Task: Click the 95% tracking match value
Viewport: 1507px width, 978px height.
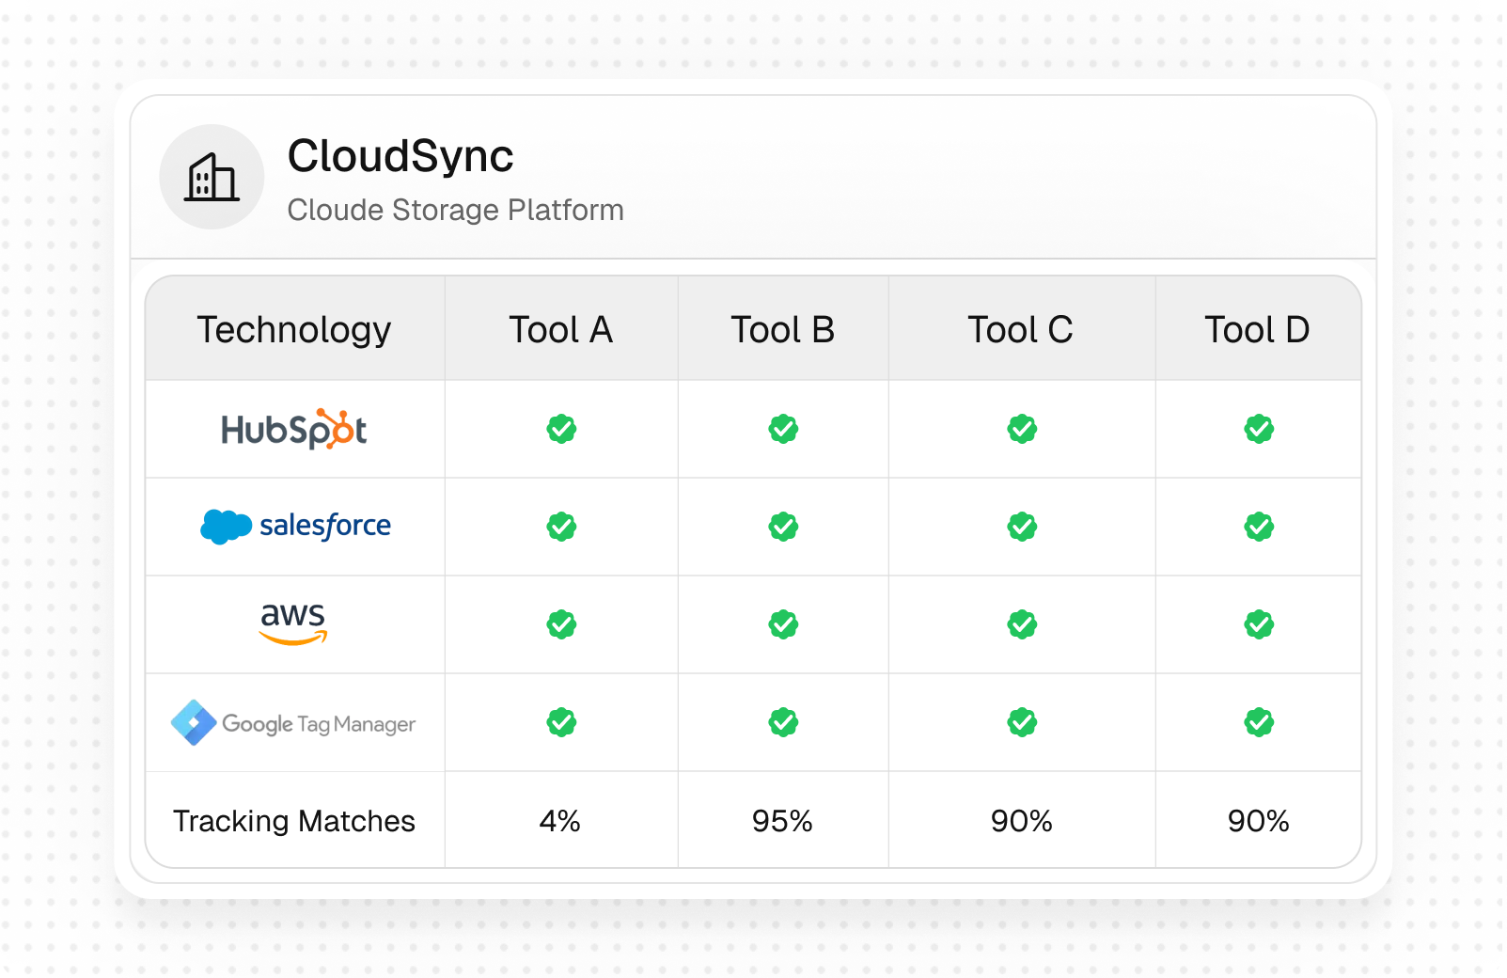Action: tap(781, 821)
